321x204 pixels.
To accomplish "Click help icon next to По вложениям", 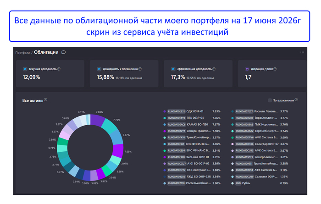I will coord(296,99).
